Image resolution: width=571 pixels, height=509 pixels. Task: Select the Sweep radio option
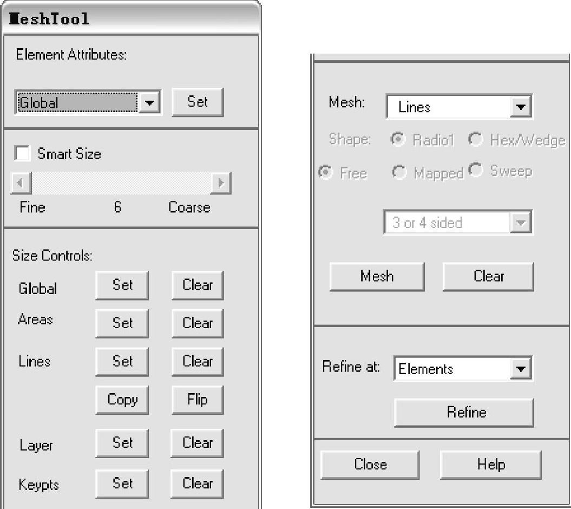pyautogui.click(x=476, y=170)
